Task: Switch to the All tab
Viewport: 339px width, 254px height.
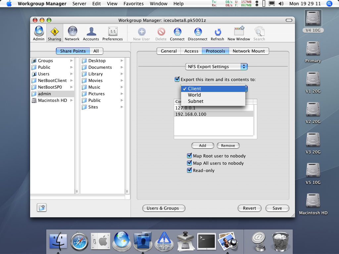Action: (96, 51)
